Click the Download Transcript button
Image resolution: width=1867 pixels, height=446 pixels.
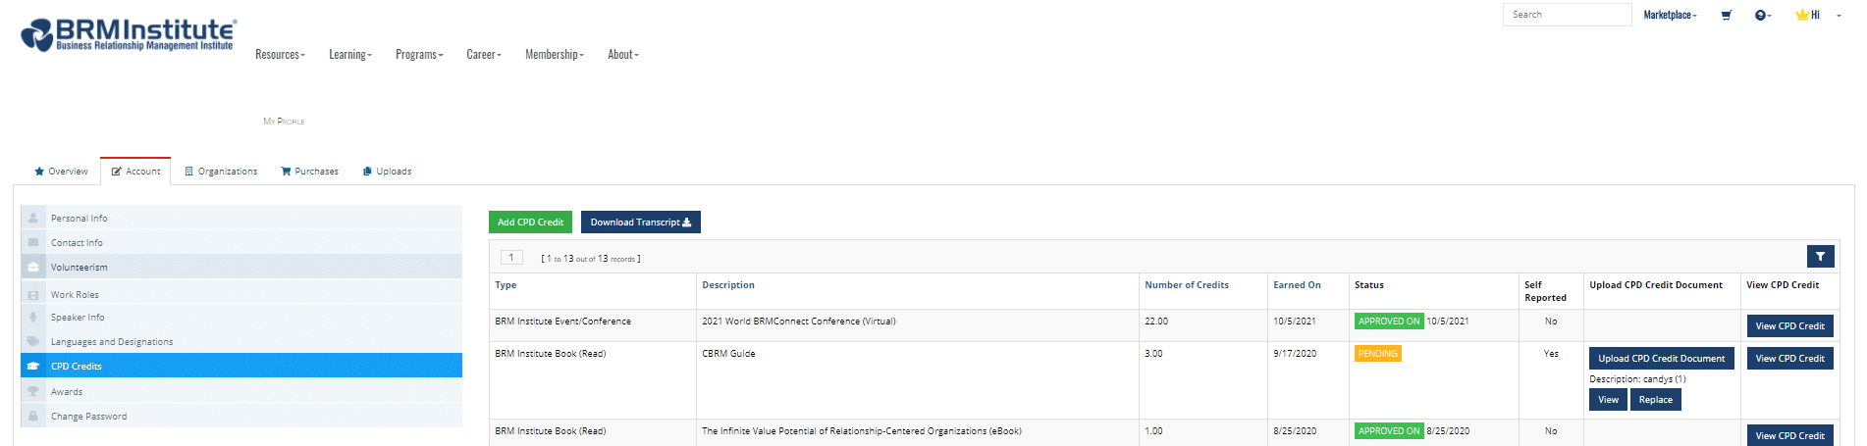pyautogui.click(x=640, y=223)
